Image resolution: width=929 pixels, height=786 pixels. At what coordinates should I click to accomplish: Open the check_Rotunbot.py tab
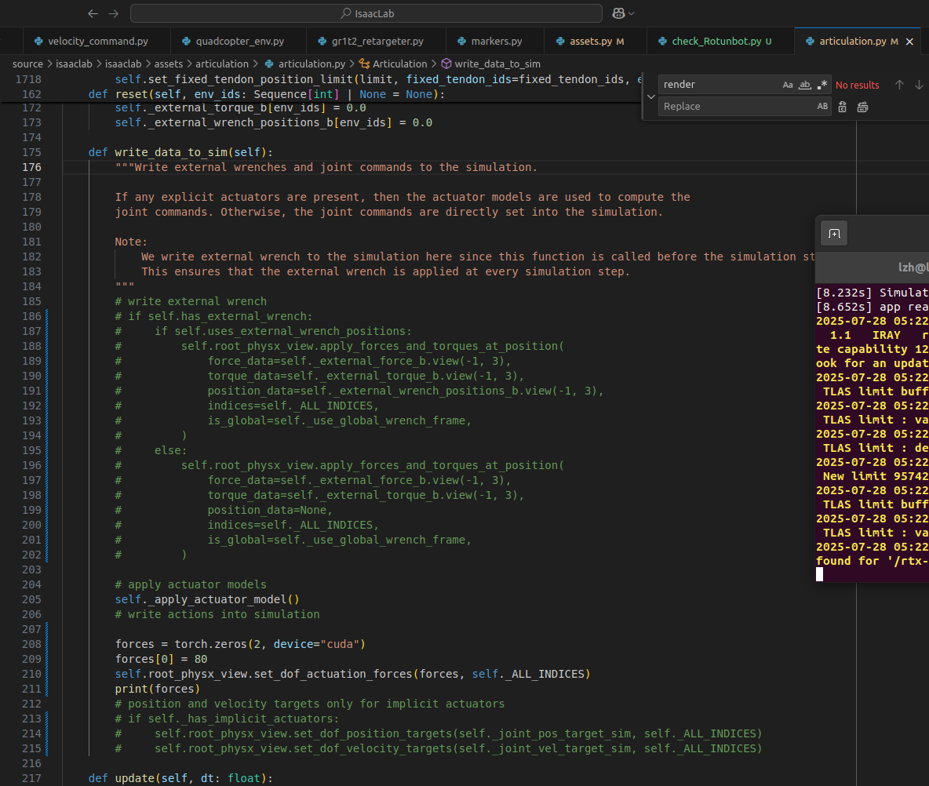tap(716, 41)
